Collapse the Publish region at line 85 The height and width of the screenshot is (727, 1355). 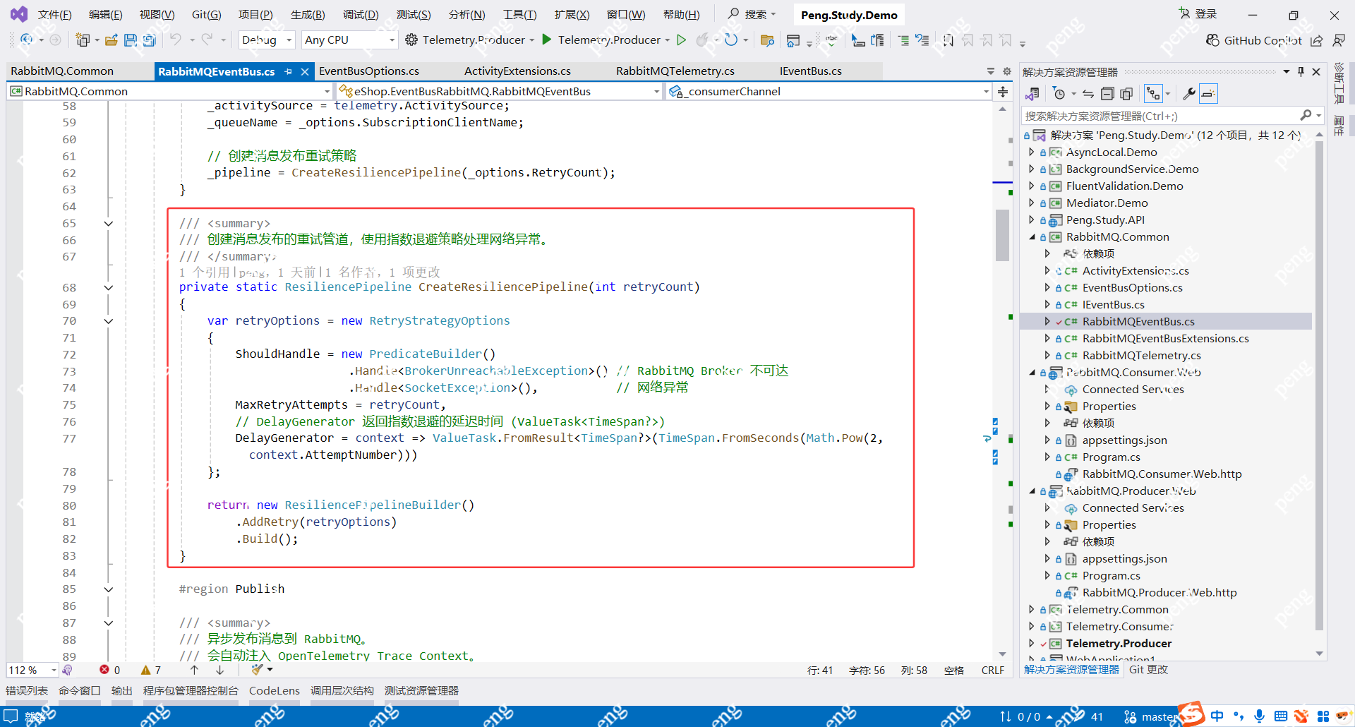point(109,589)
